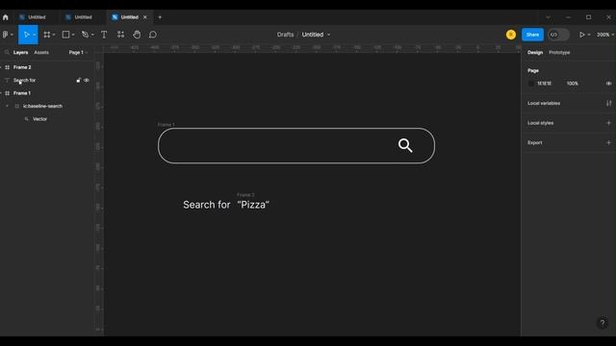The height and width of the screenshot is (346, 616).
Task: Open the Resources components tool
Action: 120,35
